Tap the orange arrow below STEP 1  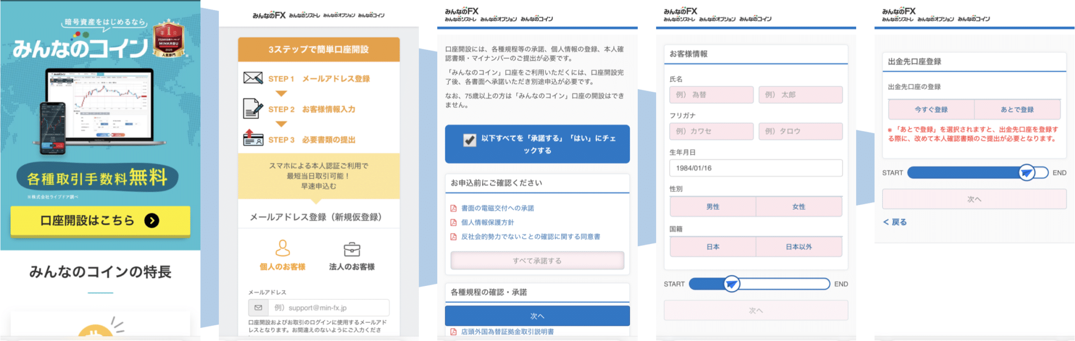[x=281, y=93]
